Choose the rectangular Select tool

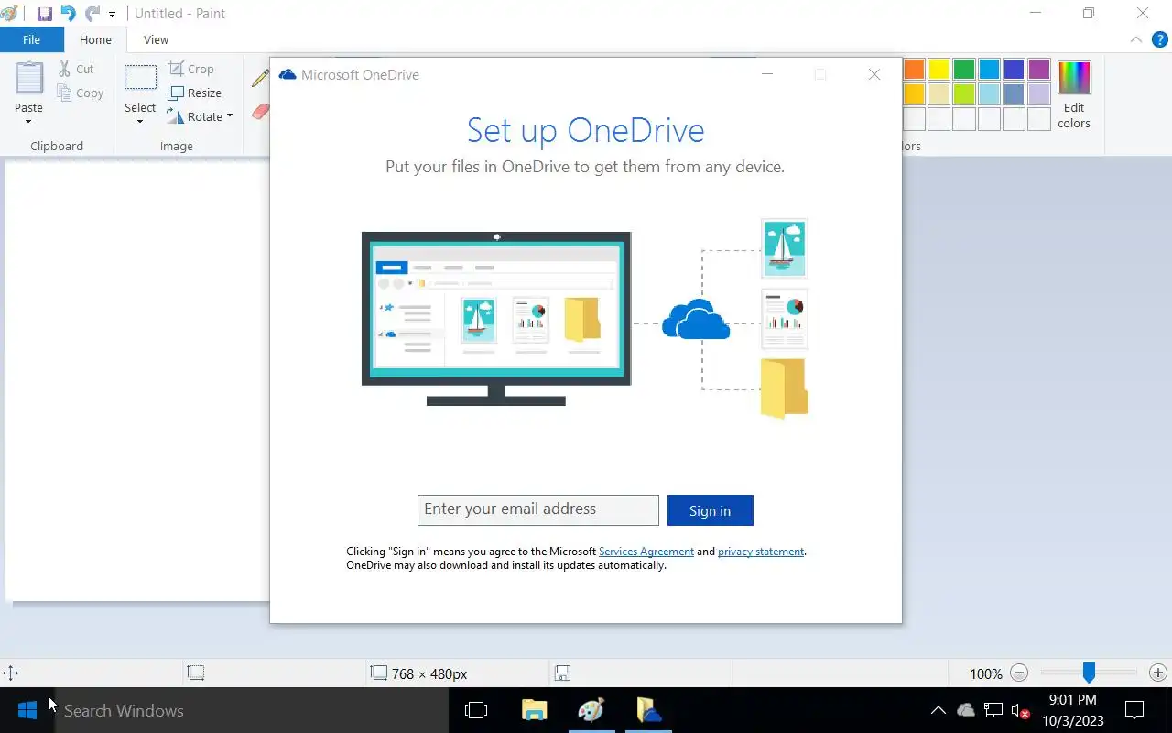(x=140, y=78)
